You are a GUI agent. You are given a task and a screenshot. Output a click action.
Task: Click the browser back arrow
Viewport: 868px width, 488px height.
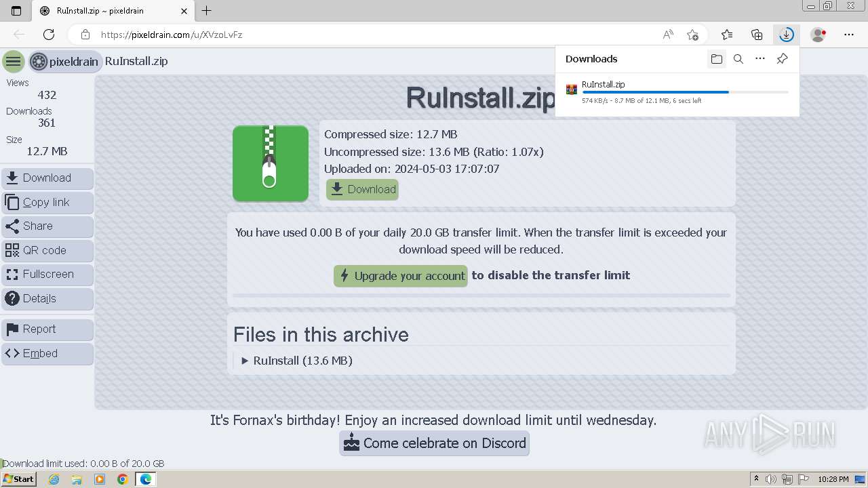(x=19, y=35)
